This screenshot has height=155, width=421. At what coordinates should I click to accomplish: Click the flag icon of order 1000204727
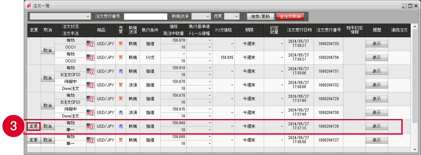tap(91, 140)
